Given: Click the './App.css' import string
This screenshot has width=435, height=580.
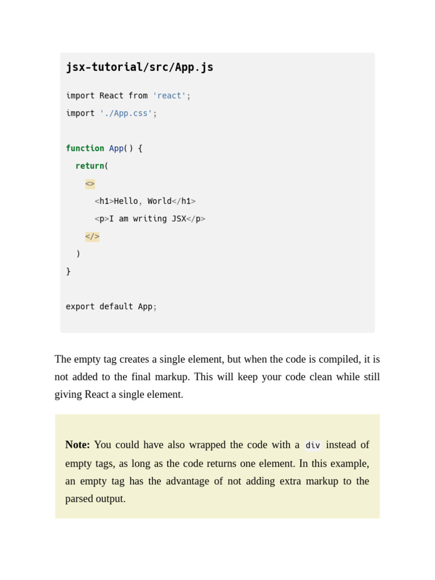Looking at the screenshot, I should [x=126, y=113].
